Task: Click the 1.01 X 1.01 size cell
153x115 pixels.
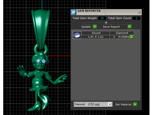Action: tap(96, 37)
